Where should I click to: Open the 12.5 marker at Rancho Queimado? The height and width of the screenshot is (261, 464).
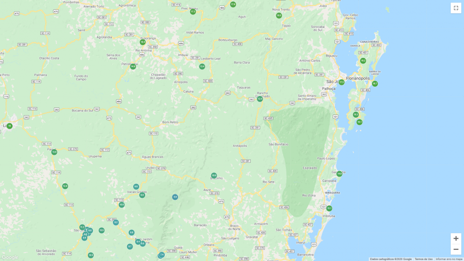click(260, 99)
